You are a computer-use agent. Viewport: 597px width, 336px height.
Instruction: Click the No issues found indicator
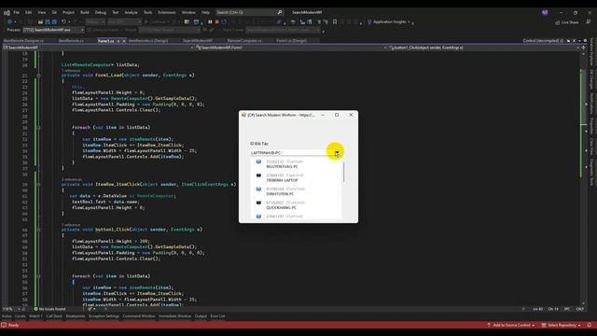coord(50,309)
